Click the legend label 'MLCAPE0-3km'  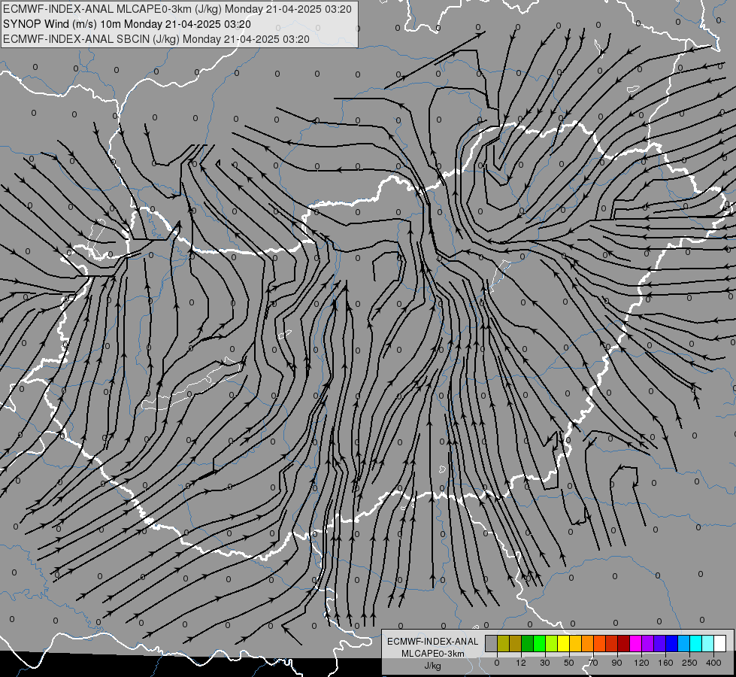pos(433,654)
